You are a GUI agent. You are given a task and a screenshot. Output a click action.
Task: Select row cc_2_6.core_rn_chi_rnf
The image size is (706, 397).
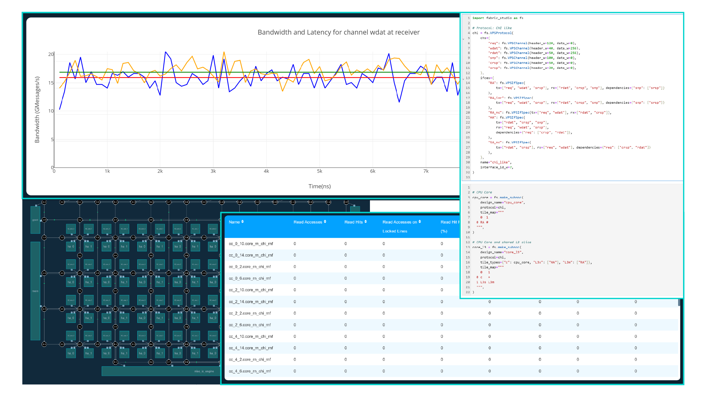[x=452, y=325]
